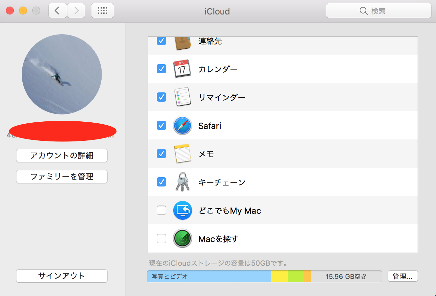This screenshot has height=296, width=436.
Task: Click the 写真とビデオ blue storage segment
Action: point(209,276)
